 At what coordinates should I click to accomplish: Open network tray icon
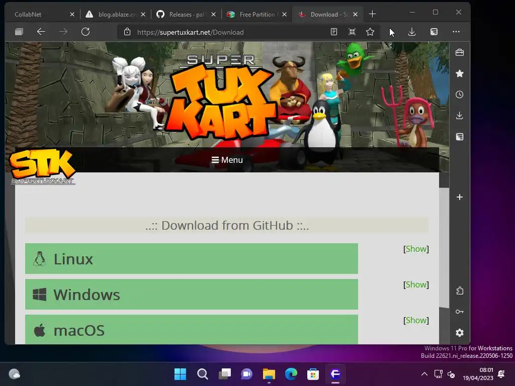tap(438, 374)
